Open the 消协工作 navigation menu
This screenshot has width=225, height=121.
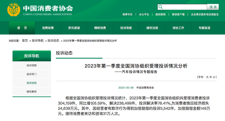tap(178, 28)
